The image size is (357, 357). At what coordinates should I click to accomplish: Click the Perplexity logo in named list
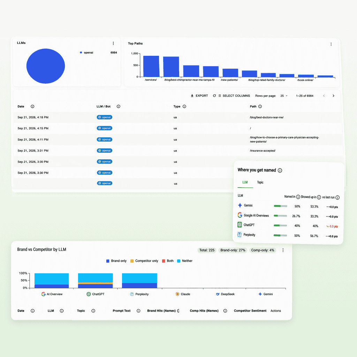tap(239, 235)
